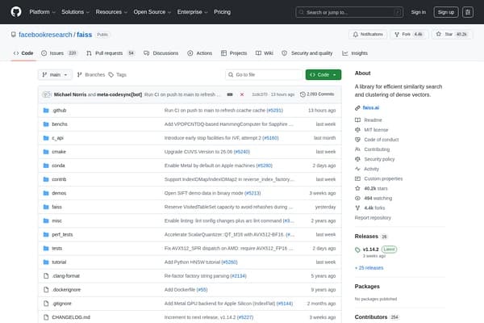Open the .dockerignore file

66,290
